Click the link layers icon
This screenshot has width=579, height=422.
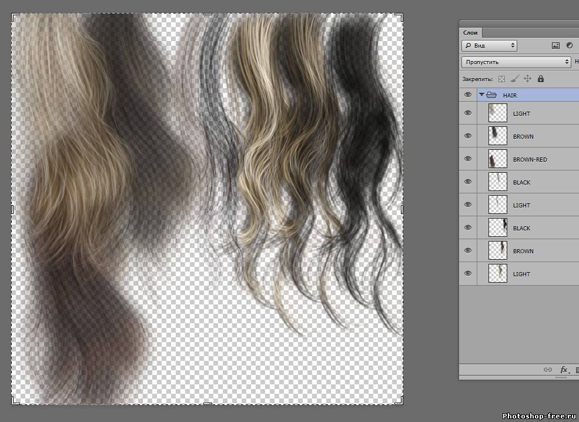[548, 370]
